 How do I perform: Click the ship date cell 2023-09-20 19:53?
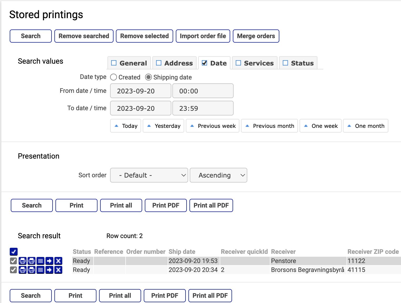point(194,261)
